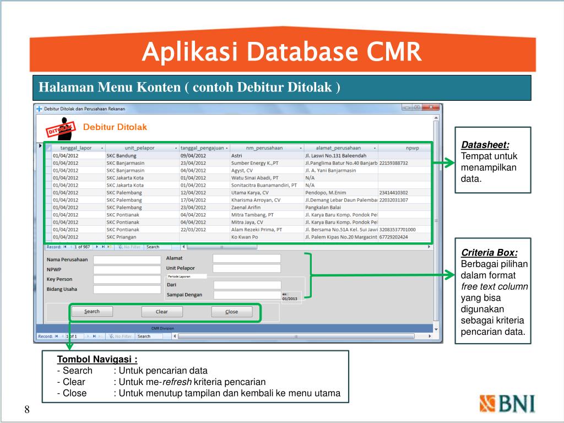Click the datasheet horizontal scrollbar thumb

222,247
